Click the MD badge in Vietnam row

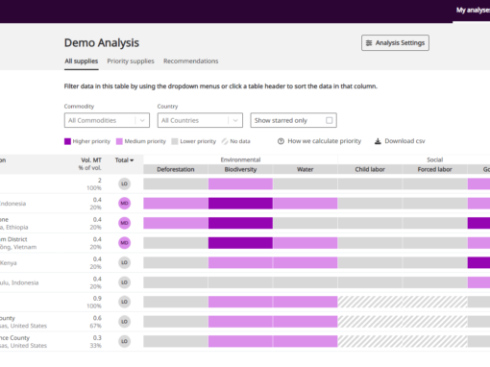coord(124,243)
